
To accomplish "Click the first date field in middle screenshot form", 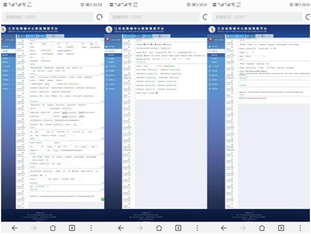I will [x=165, y=48].
